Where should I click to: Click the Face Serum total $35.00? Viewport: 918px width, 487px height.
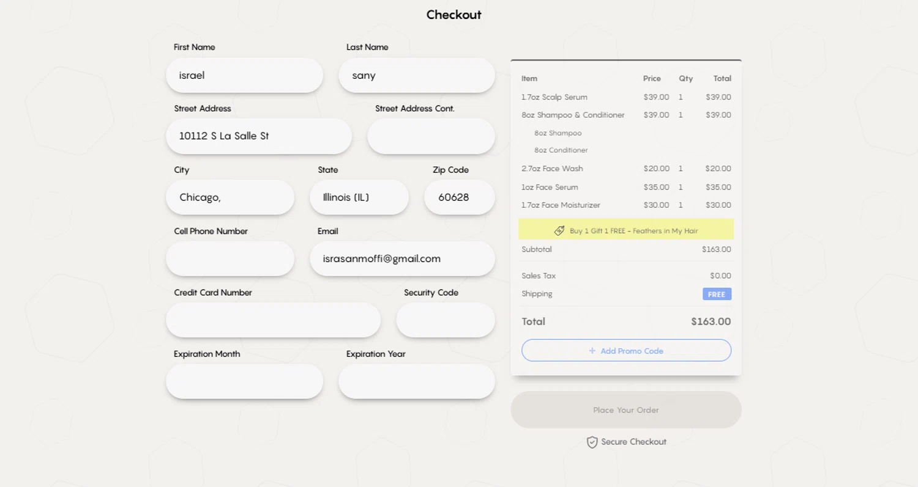point(718,187)
